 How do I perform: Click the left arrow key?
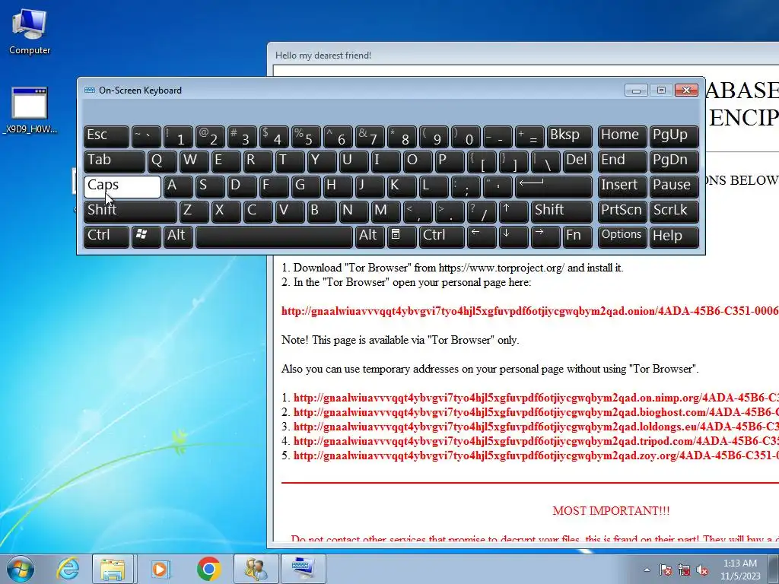click(x=482, y=236)
